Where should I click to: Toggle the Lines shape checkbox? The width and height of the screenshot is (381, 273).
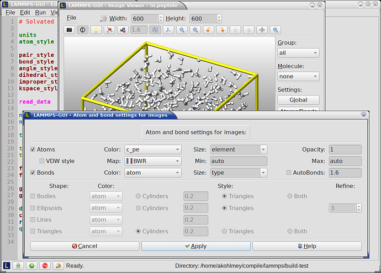[33, 220]
